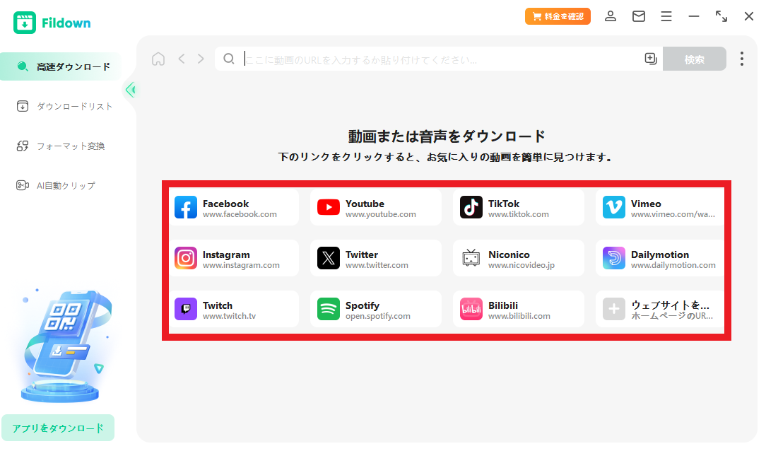Click the back arrow navigation icon
The height and width of the screenshot is (451, 766).
tap(182, 59)
